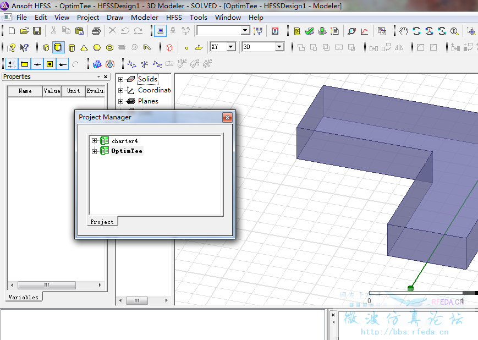Save the project with the floppy disk icon

37,31
